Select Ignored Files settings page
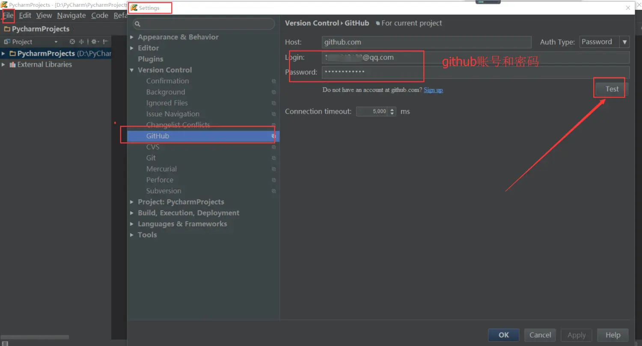The height and width of the screenshot is (346, 642). pyautogui.click(x=167, y=103)
